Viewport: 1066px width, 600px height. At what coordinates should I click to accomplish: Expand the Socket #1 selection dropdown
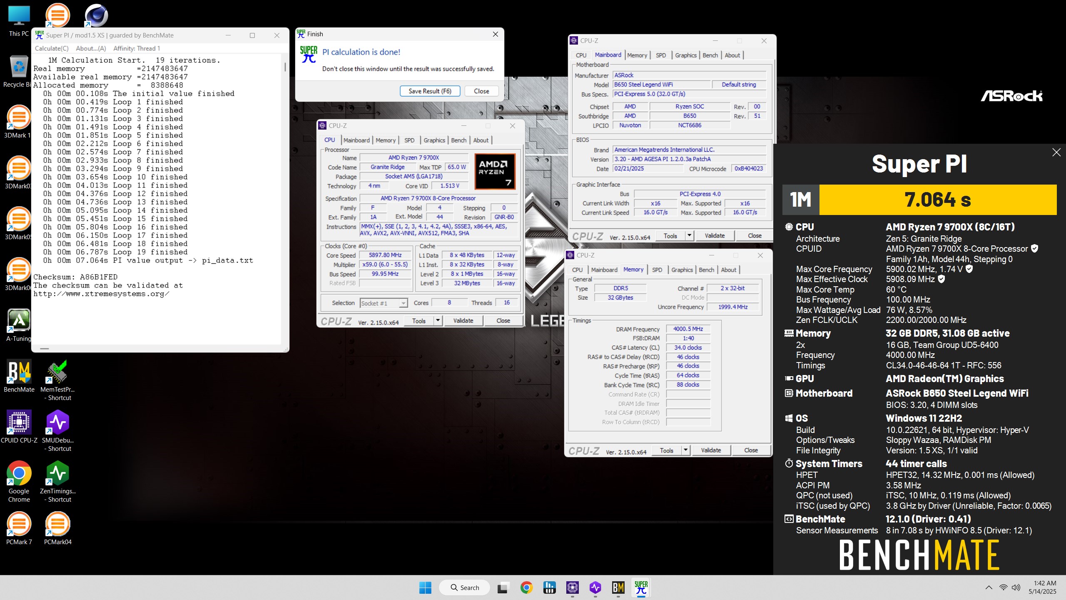403,303
